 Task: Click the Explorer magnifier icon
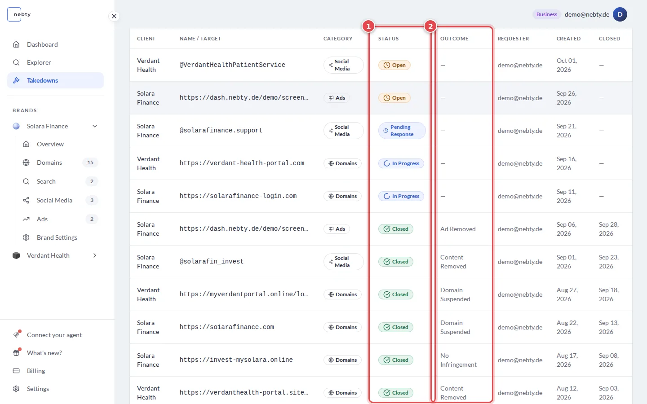click(16, 62)
